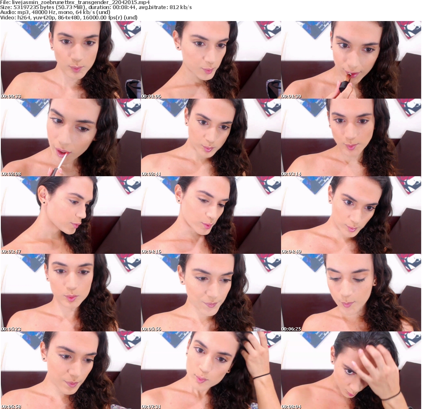Click the 'File:' name line in the header
Screen dimensions: 422x409
(75, 2)
